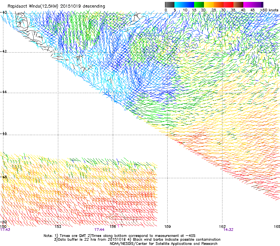Click the '-42' latitude label
Viewport: 280px width, 246px height.
click(3, 51)
